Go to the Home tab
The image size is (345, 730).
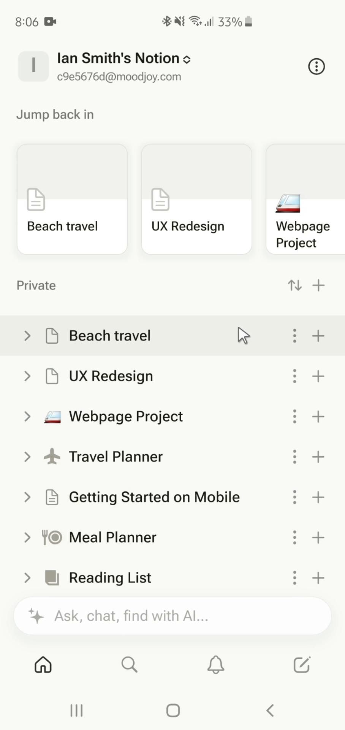[x=43, y=665]
